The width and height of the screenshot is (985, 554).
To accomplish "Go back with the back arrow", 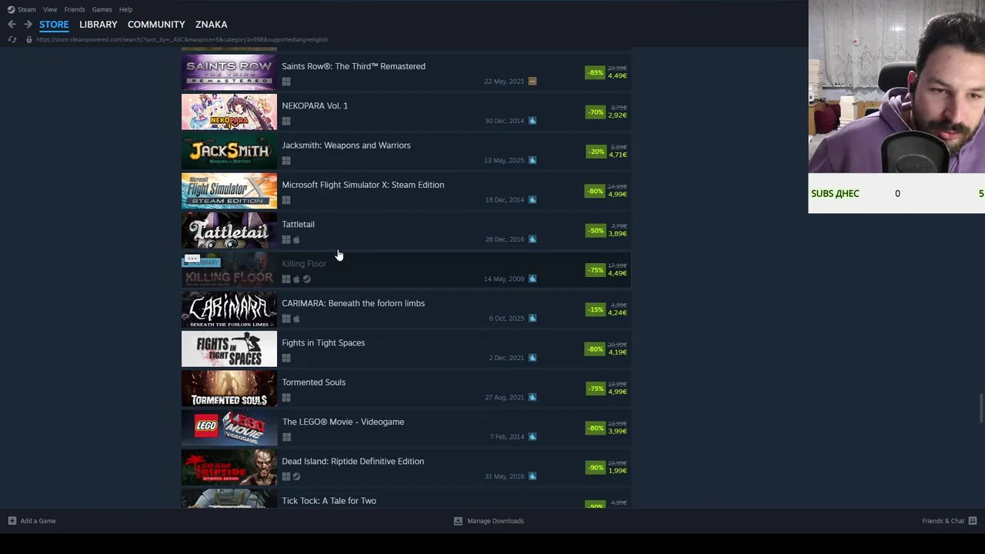I will pos(12,25).
